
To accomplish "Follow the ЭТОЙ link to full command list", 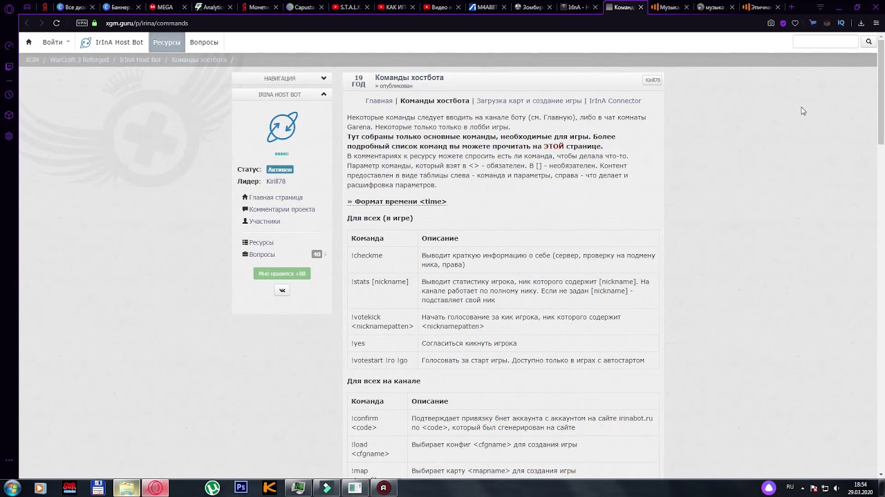I will (554, 146).
